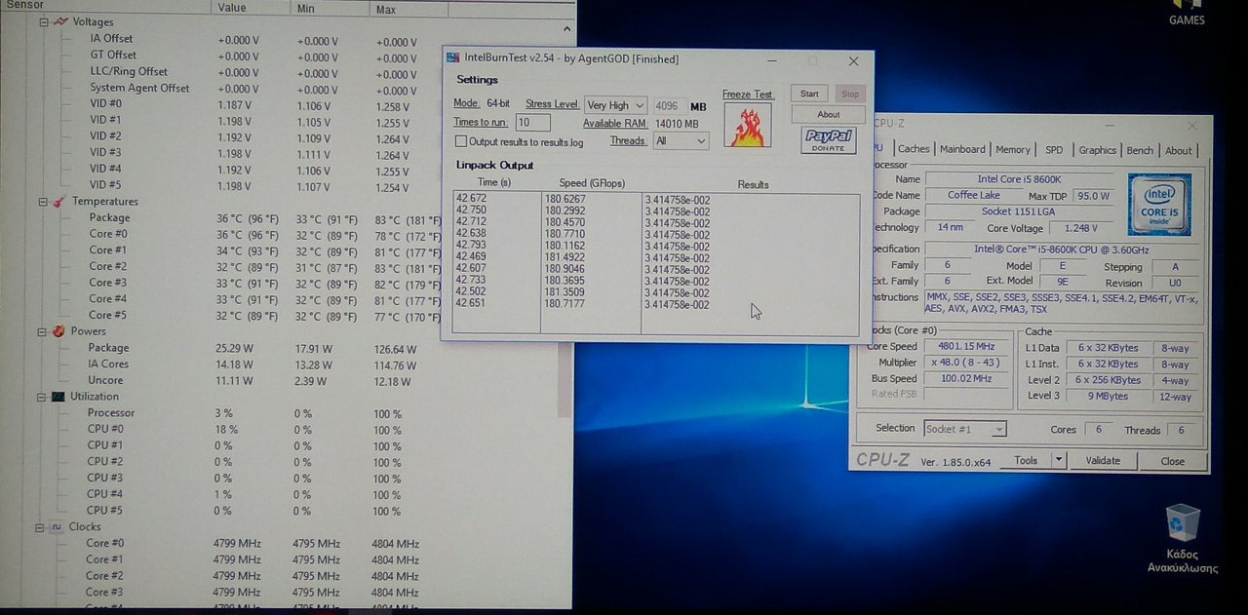Click the Temperatures thermometer icon
1248x615 pixels.
[x=58, y=202]
